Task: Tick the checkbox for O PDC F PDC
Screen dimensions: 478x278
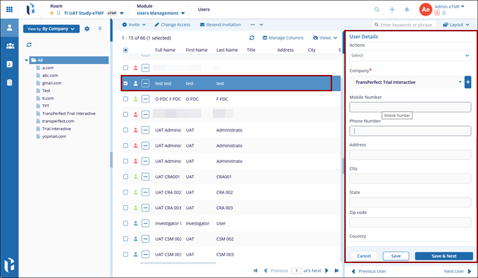Action: pyautogui.click(x=125, y=99)
